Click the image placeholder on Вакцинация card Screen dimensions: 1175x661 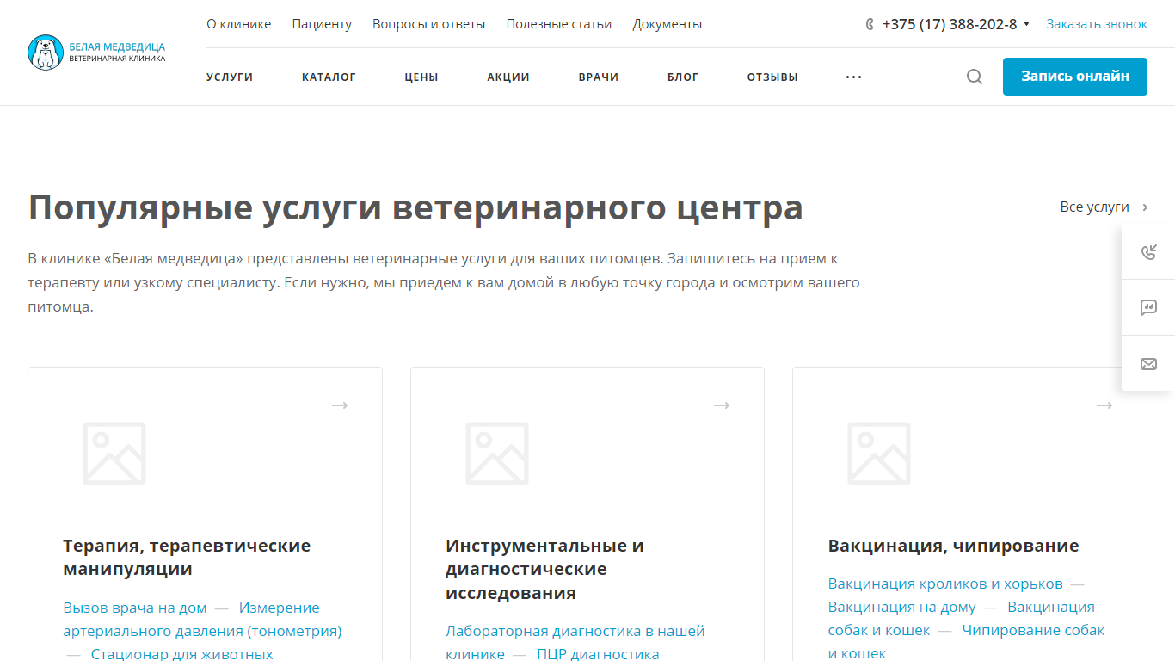pos(879,454)
